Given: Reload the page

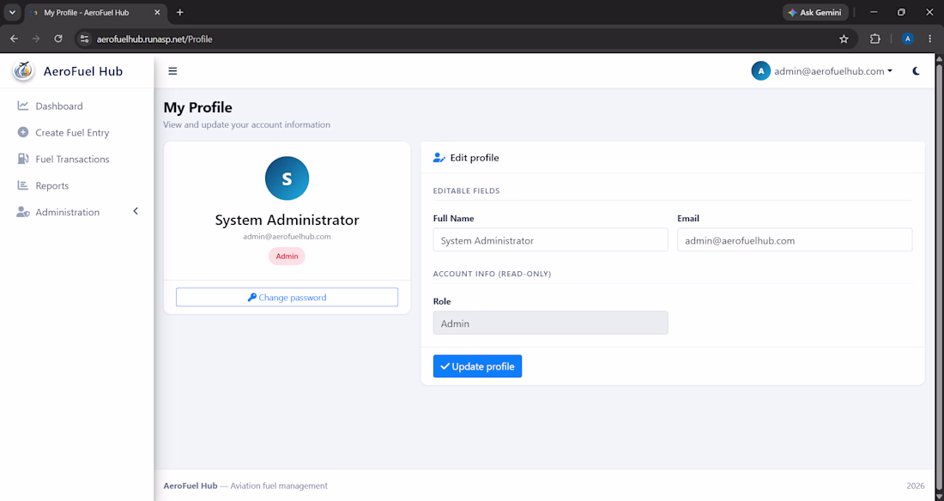Looking at the screenshot, I should pyautogui.click(x=58, y=39).
